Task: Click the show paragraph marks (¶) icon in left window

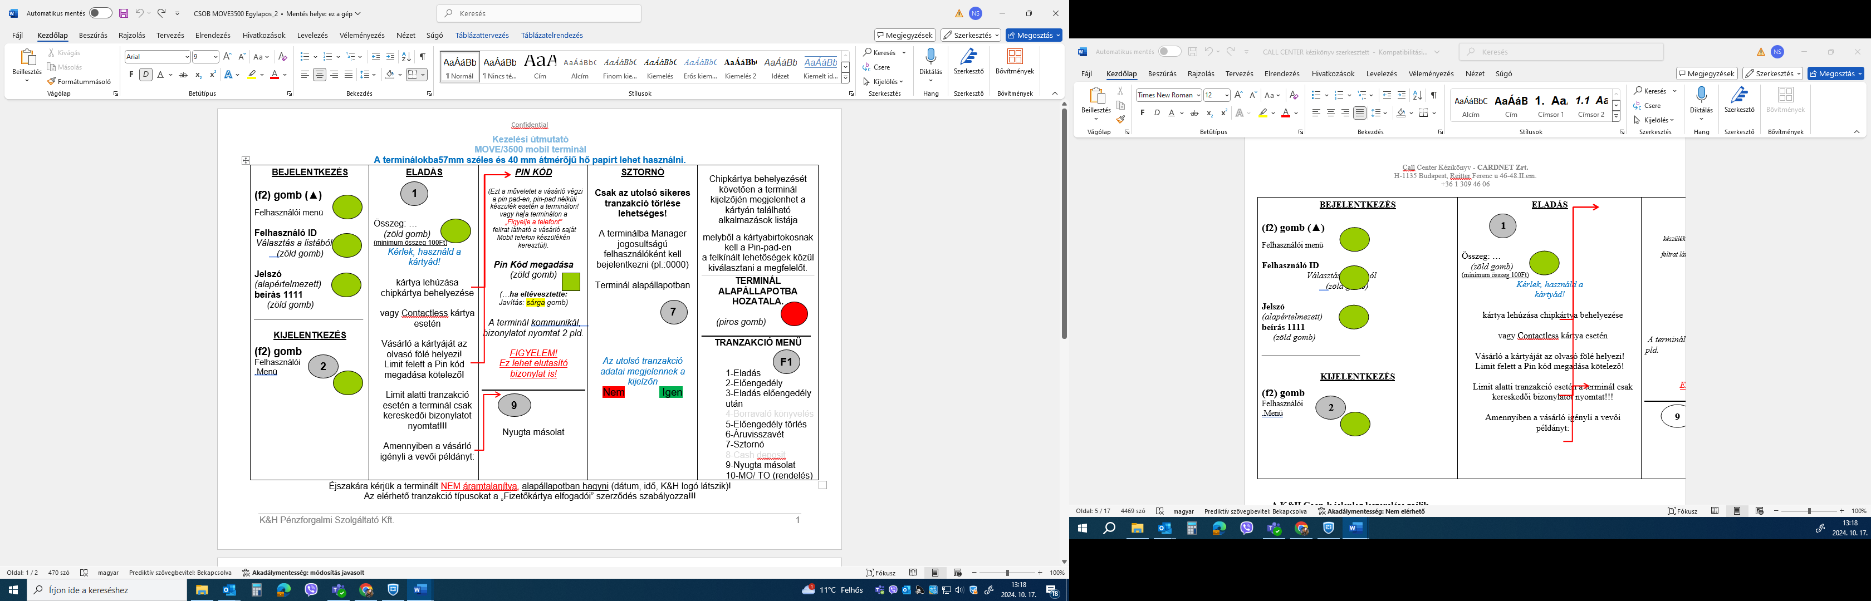Action: [422, 57]
